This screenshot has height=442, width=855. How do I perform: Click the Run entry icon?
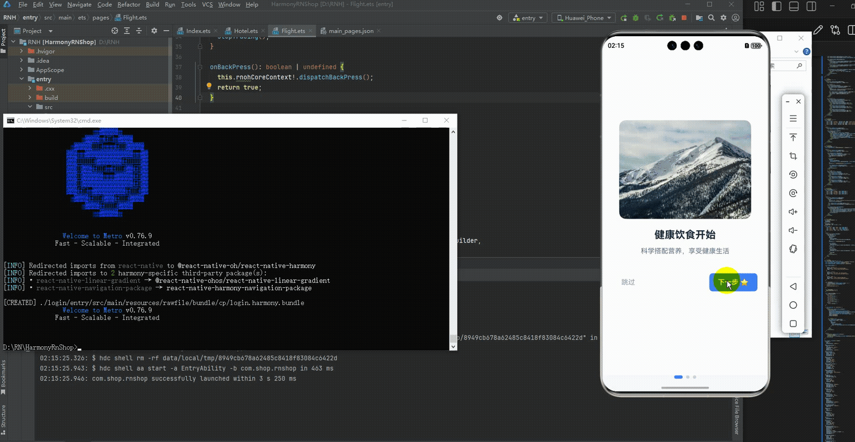click(624, 18)
